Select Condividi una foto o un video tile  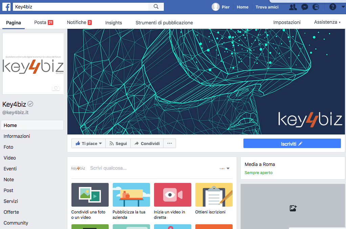click(x=90, y=201)
